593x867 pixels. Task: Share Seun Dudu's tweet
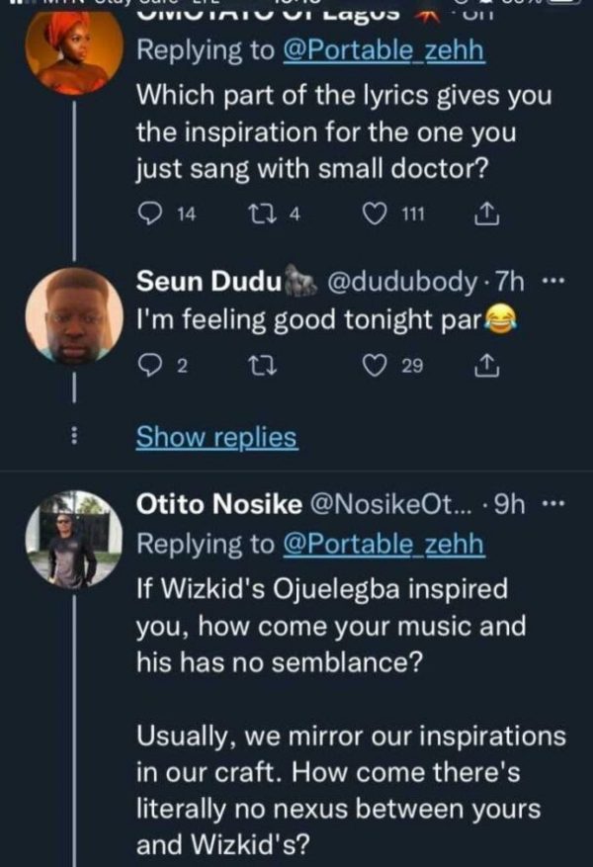[486, 366]
